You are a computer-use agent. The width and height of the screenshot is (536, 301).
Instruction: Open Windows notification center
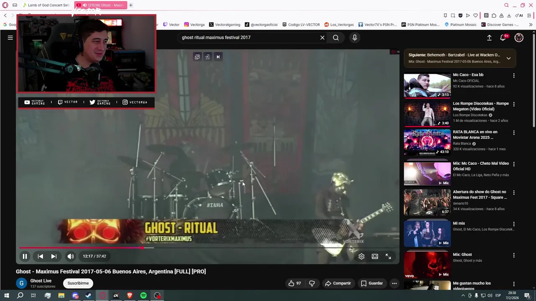click(x=527, y=296)
